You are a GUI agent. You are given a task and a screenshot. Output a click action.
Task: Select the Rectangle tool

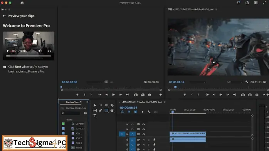106,111
